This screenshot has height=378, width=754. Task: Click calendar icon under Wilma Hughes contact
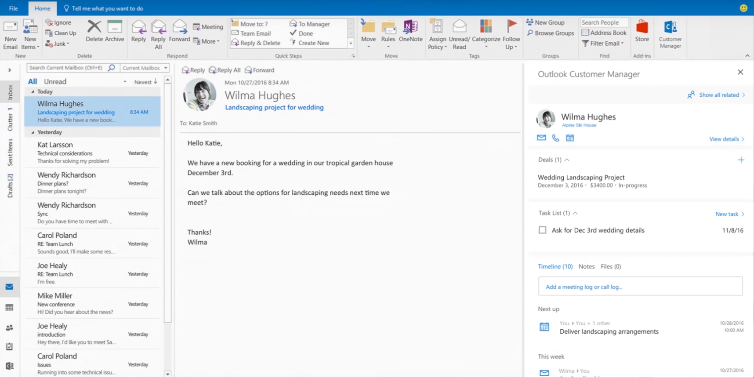570,138
